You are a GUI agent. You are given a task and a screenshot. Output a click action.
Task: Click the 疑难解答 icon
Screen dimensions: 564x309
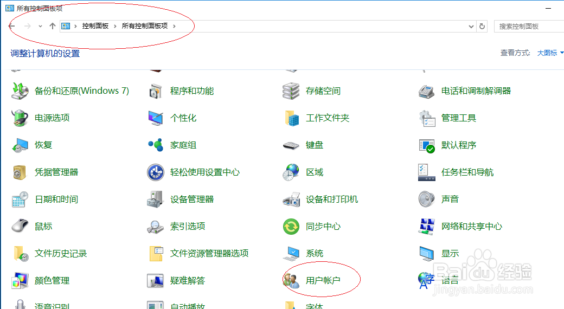point(156,280)
